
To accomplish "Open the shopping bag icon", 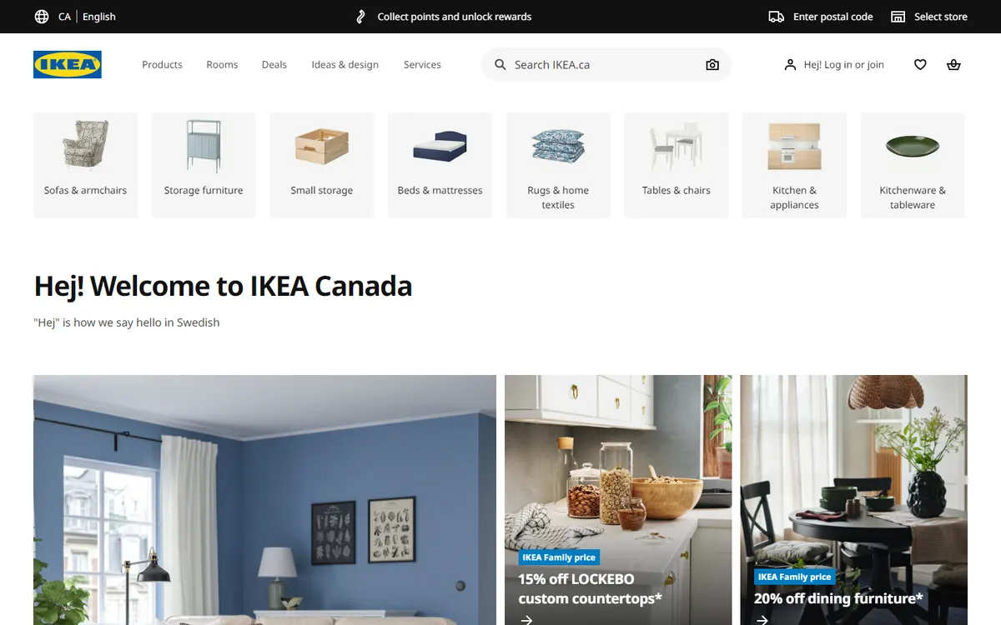I will coord(953,64).
